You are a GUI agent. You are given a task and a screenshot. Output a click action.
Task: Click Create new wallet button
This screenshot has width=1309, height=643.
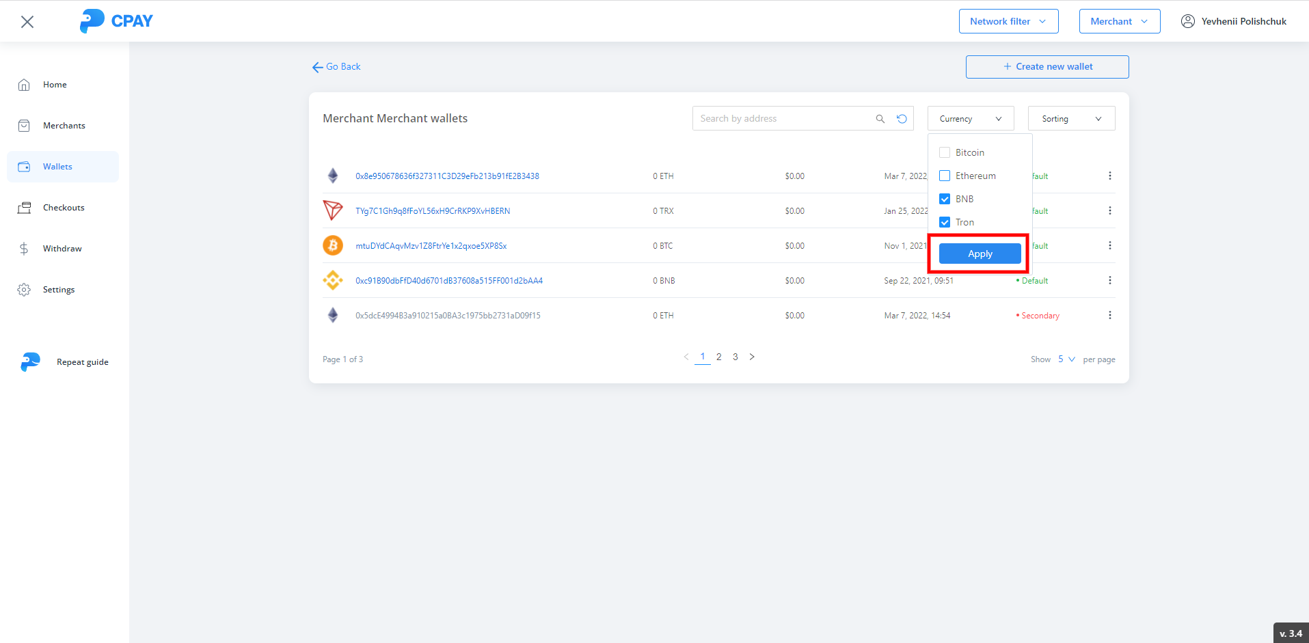pyautogui.click(x=1047, y=67)
